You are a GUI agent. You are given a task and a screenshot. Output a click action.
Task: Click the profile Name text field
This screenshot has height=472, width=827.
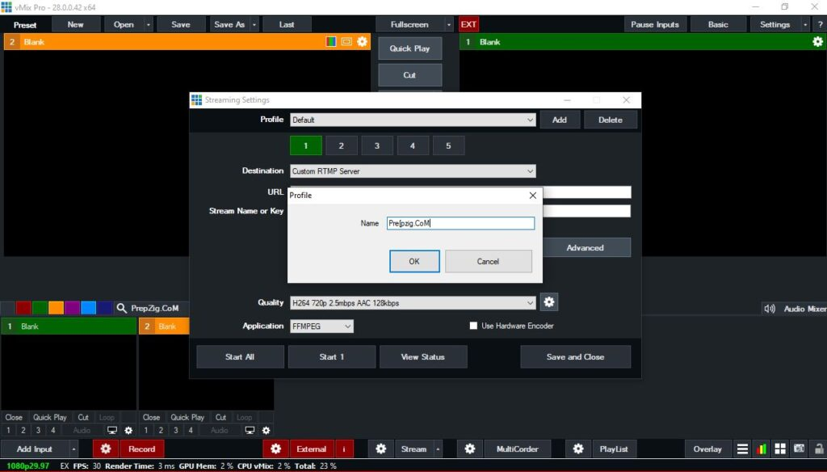[x=460, y=223]
